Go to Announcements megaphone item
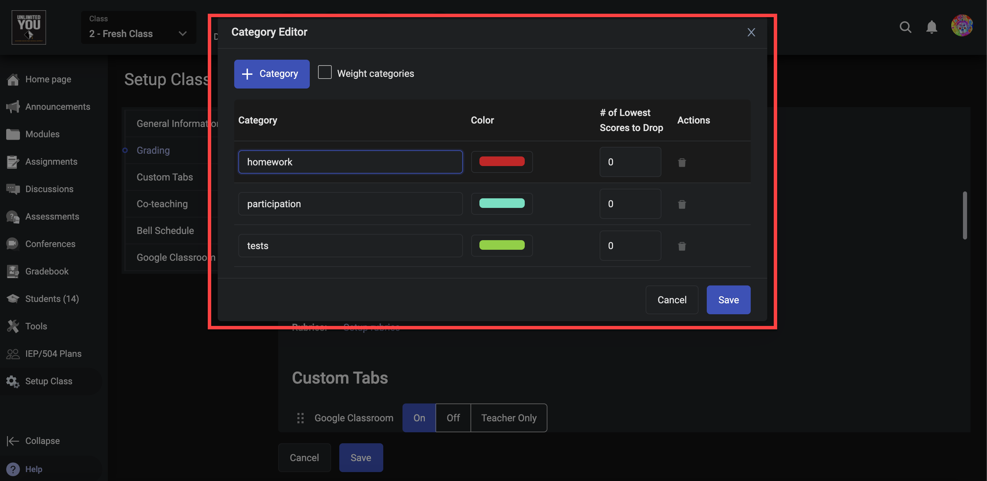This screenshot has height=481, width=987. pos(57,107)
